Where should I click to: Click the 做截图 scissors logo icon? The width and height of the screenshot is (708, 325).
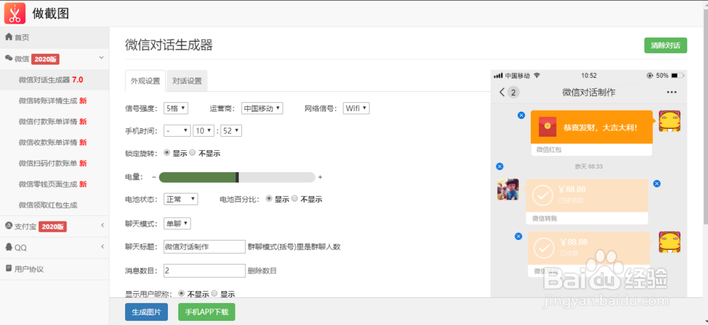coord(15,13)
